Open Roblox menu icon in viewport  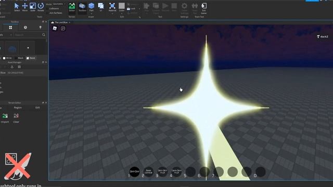coord(55,29)
